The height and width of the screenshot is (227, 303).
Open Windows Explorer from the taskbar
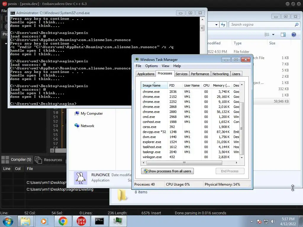point(25,221)
